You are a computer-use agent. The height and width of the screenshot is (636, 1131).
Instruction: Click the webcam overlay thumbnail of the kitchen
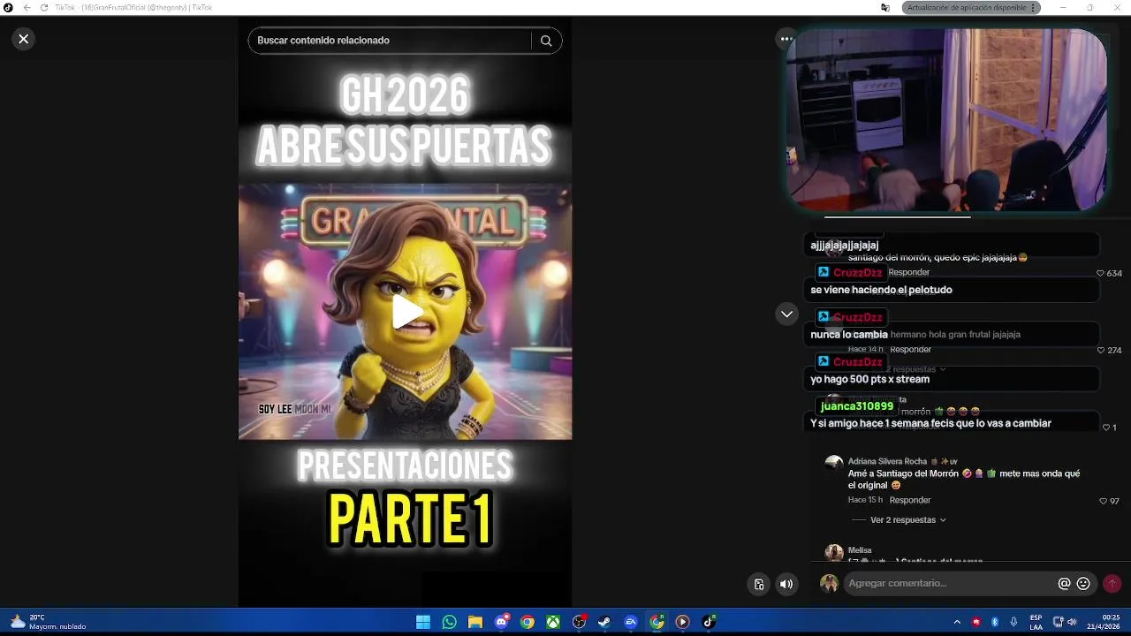[x=946, y=121]
